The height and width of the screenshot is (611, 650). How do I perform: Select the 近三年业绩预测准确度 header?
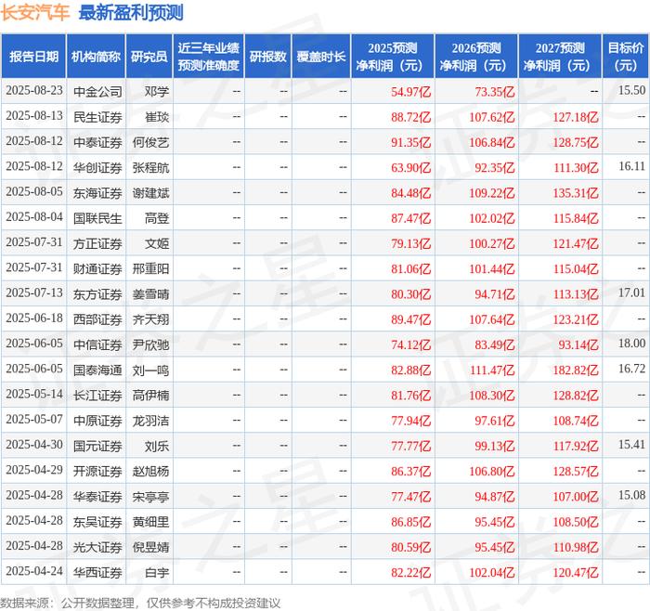[x=209, y=57]
